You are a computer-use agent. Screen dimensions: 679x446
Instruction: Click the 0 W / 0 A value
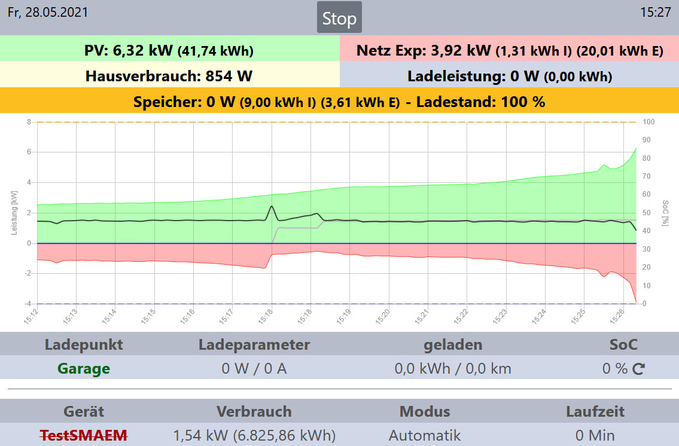click(x=254, y=368)
